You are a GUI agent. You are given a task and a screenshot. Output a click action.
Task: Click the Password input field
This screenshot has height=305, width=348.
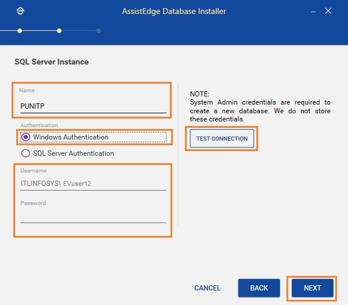(x=93, y=216)
